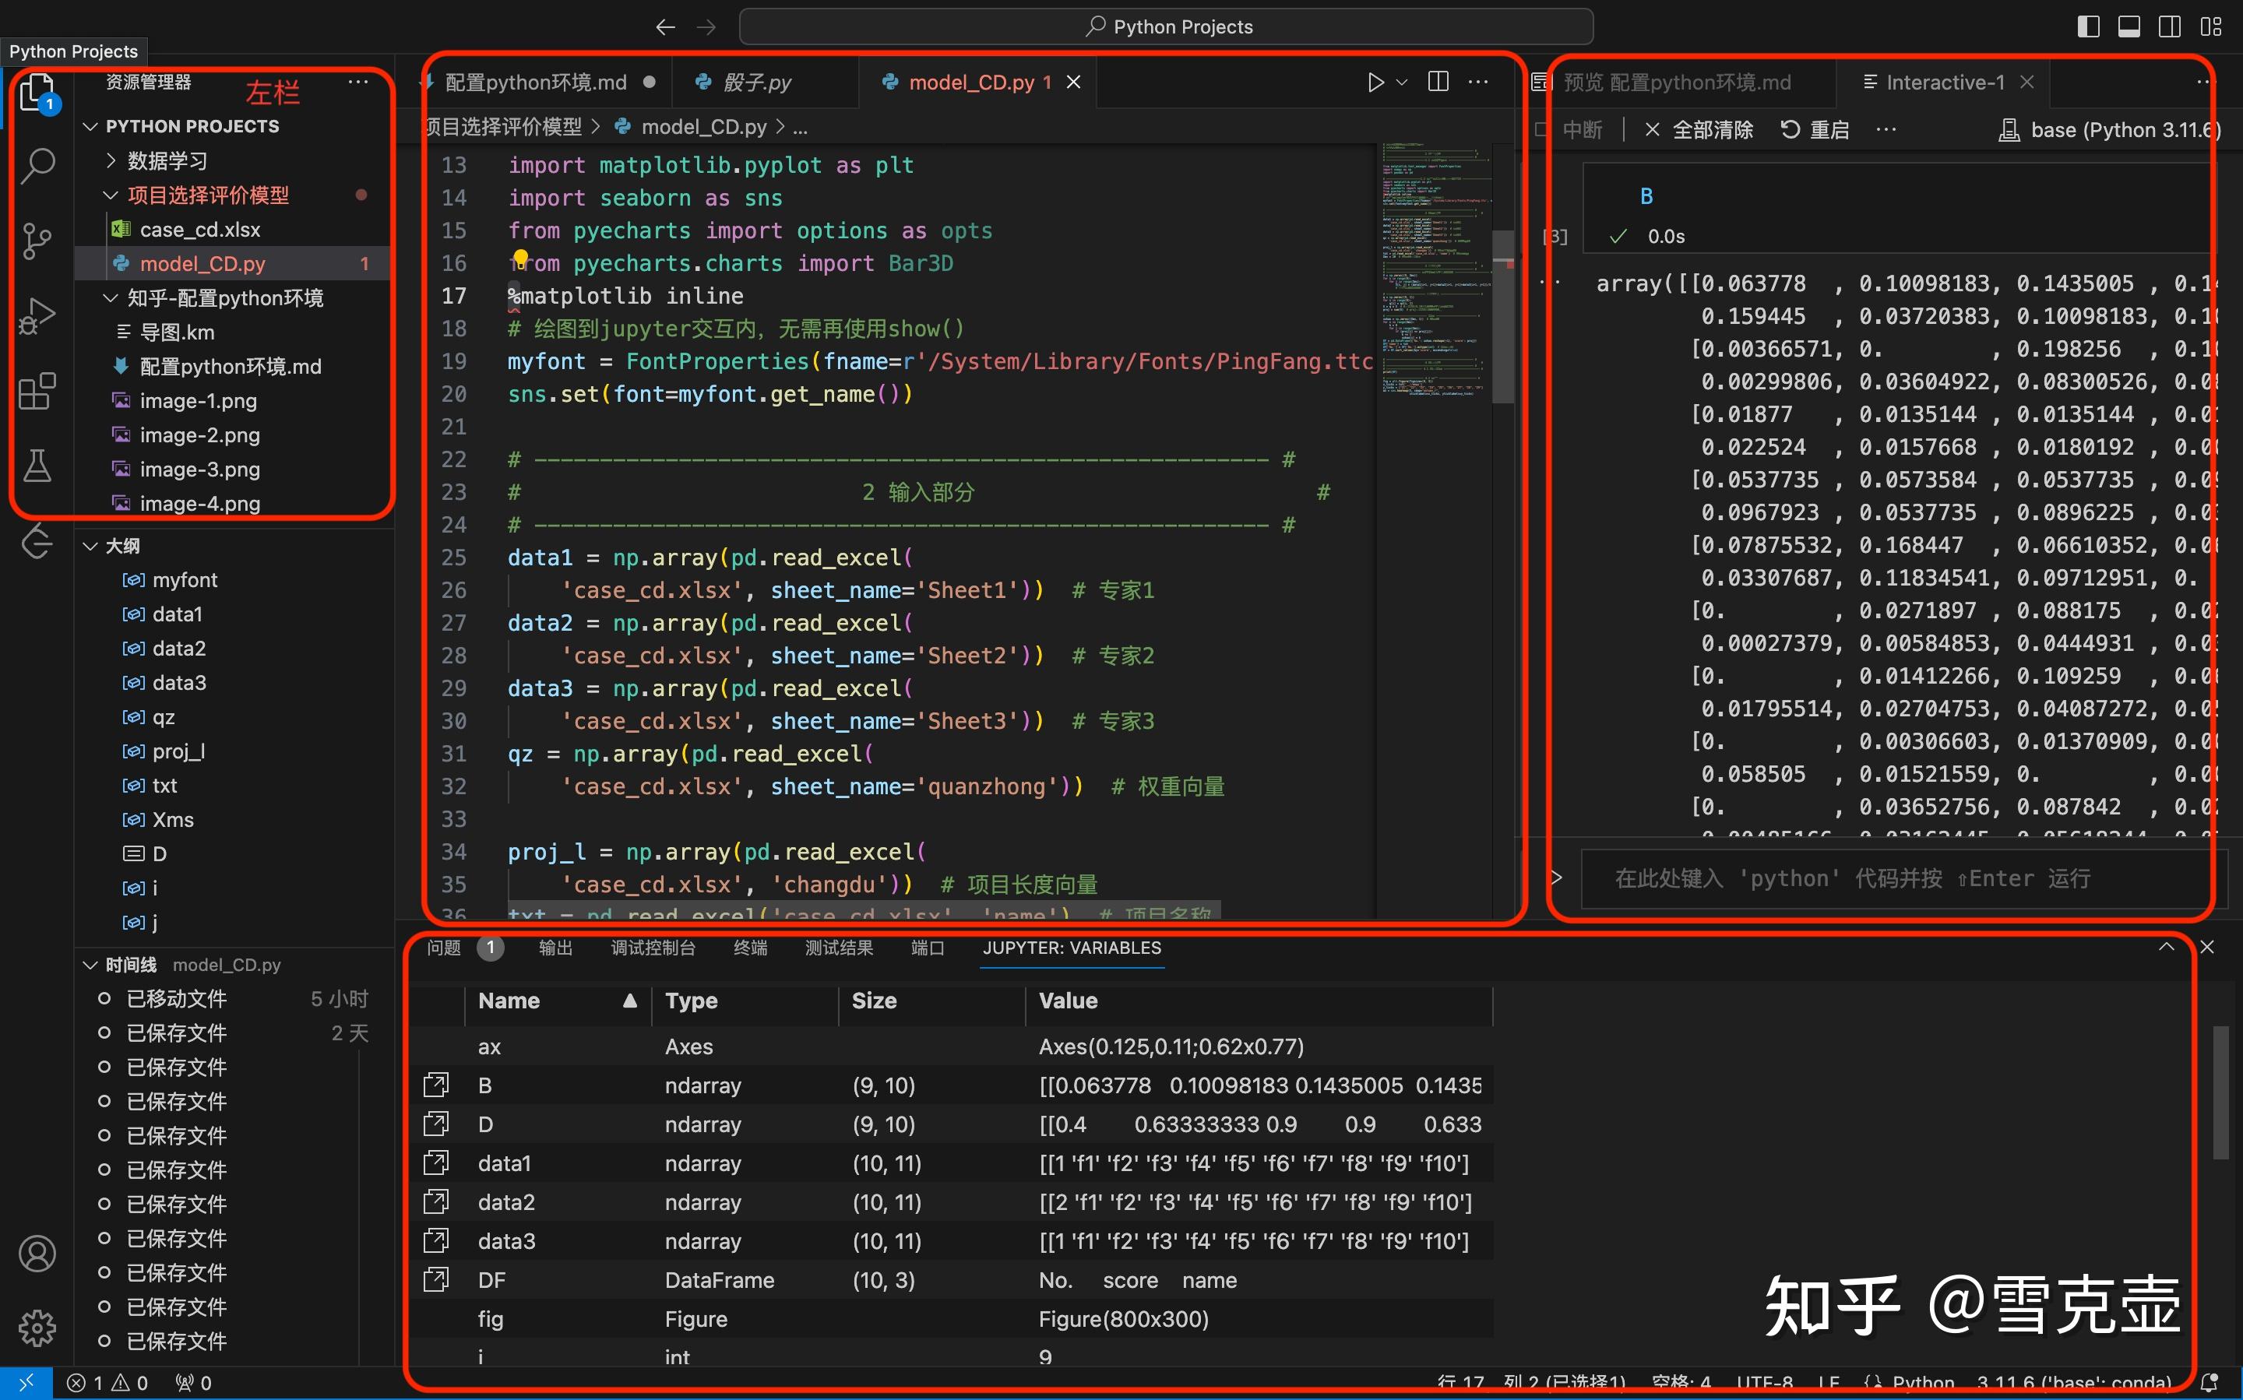Open the Testing flask view
This screenshot has height=1400, width=2243.
(x=38, y=466)
